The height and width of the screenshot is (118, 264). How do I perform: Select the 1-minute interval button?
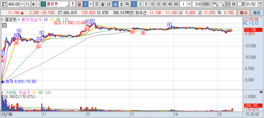pyautogui.click(x=134, y=4)
